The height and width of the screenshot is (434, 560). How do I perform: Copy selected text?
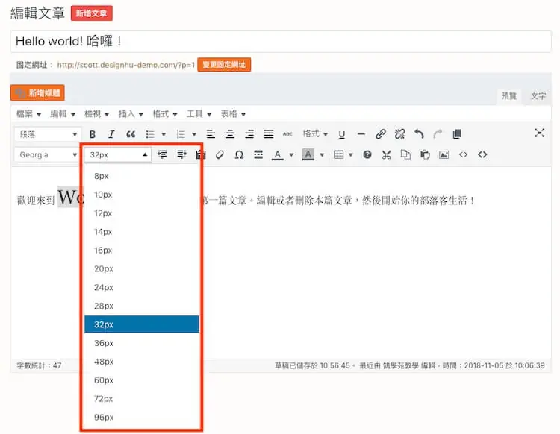pos(405,154)
